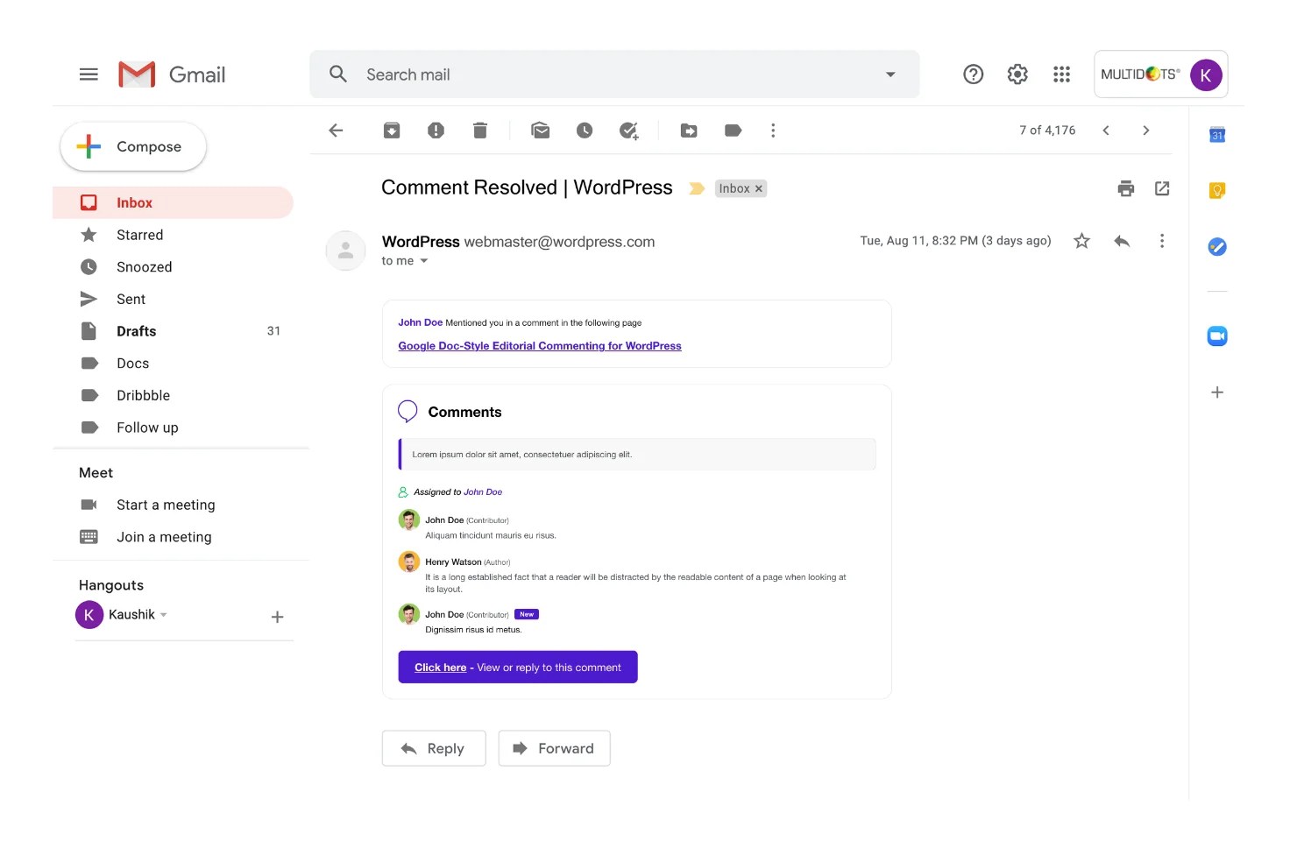Click the John Doe mention name
The height and width of the screenshot is (841, 1297).
(421, 322)
